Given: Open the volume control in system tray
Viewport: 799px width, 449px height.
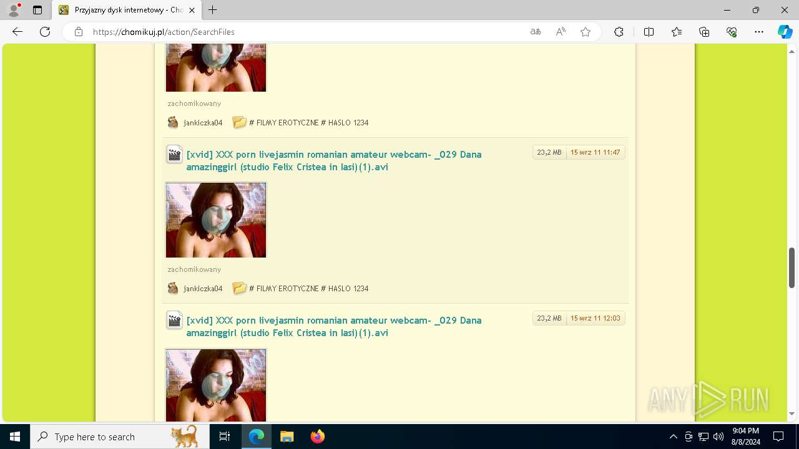Looking at the screenshot, I should 718,437.
